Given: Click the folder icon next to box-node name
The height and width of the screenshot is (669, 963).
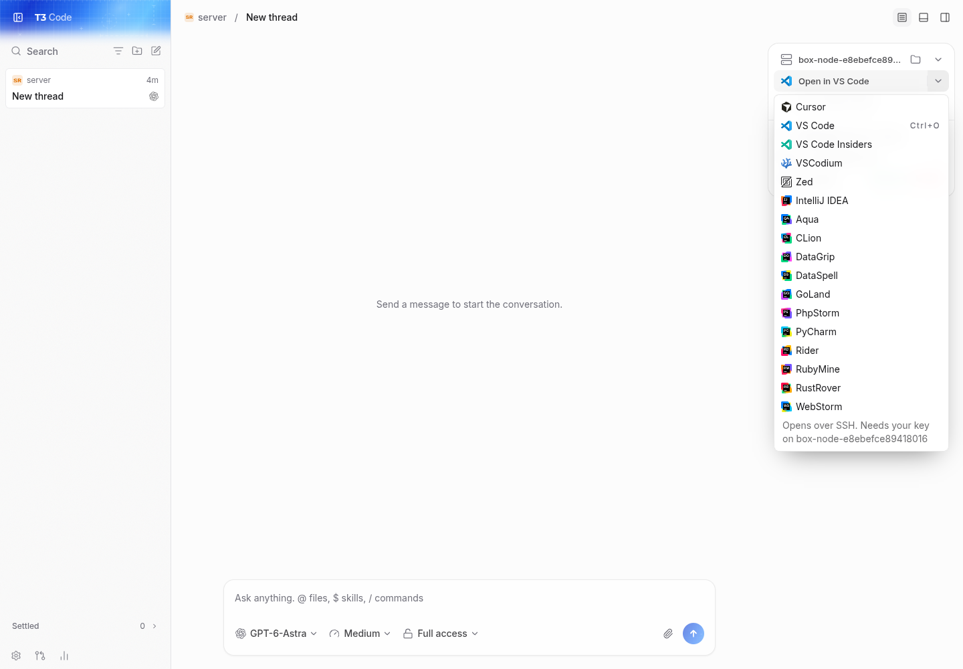Looking at the screenshot, I should 916,60.
